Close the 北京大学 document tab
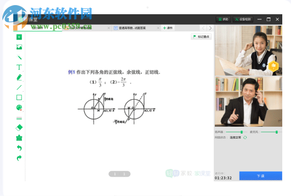Screen dimensions: 291x196 pos(109,28)
